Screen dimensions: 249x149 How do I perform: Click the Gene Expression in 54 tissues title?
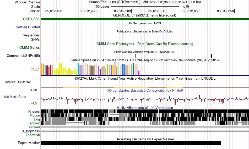pyautogui.click(x=145, y=60)
